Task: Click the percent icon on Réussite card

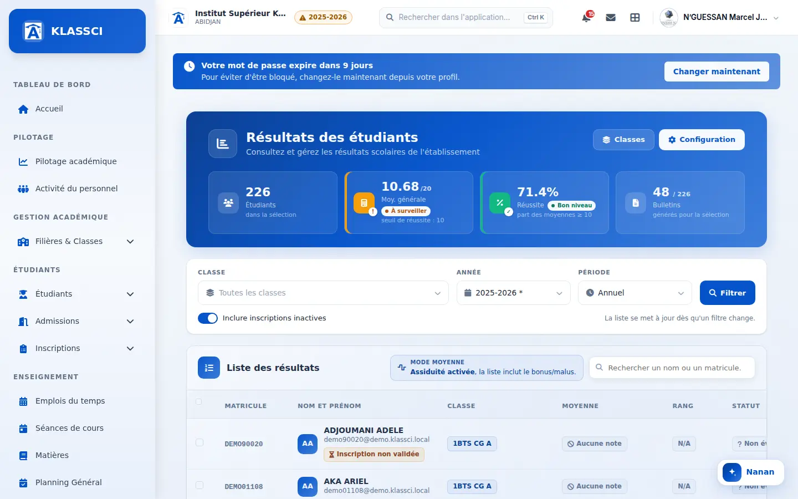Action: [500, 203]
